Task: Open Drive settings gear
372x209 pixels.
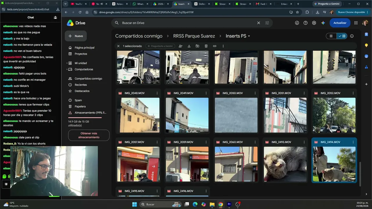Action: click(314, 23)
